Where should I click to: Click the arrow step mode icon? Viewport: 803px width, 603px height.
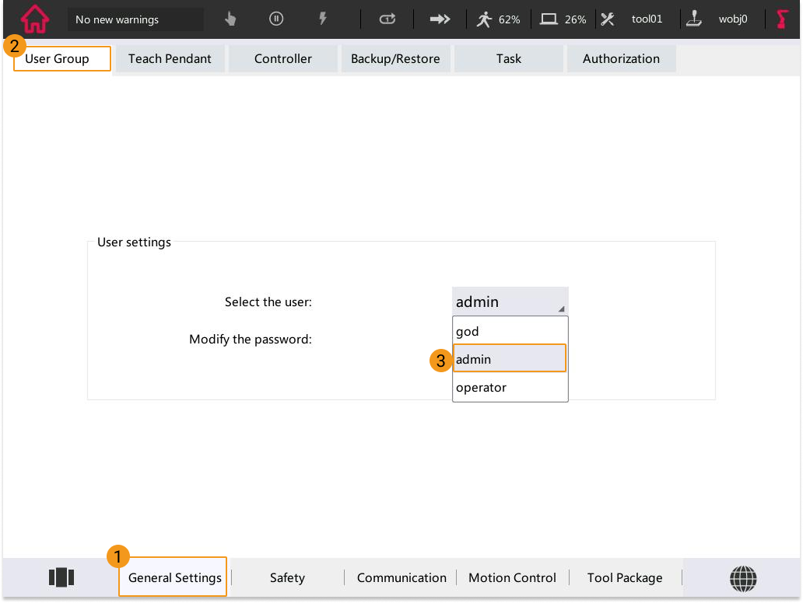[440, 19]
